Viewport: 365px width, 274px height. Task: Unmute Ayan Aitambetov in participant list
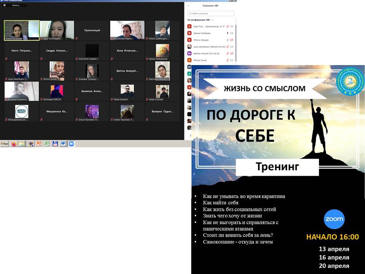pos(228,46)
